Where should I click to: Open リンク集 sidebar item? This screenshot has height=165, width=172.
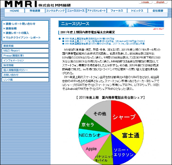[x=25, y=80]
